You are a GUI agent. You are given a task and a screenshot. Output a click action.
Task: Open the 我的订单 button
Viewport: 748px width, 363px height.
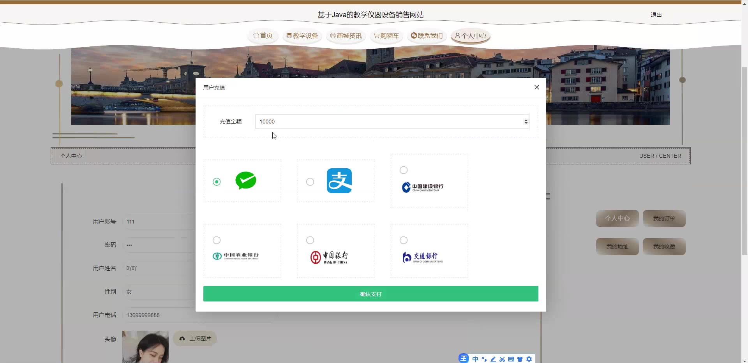click(664, 219)
